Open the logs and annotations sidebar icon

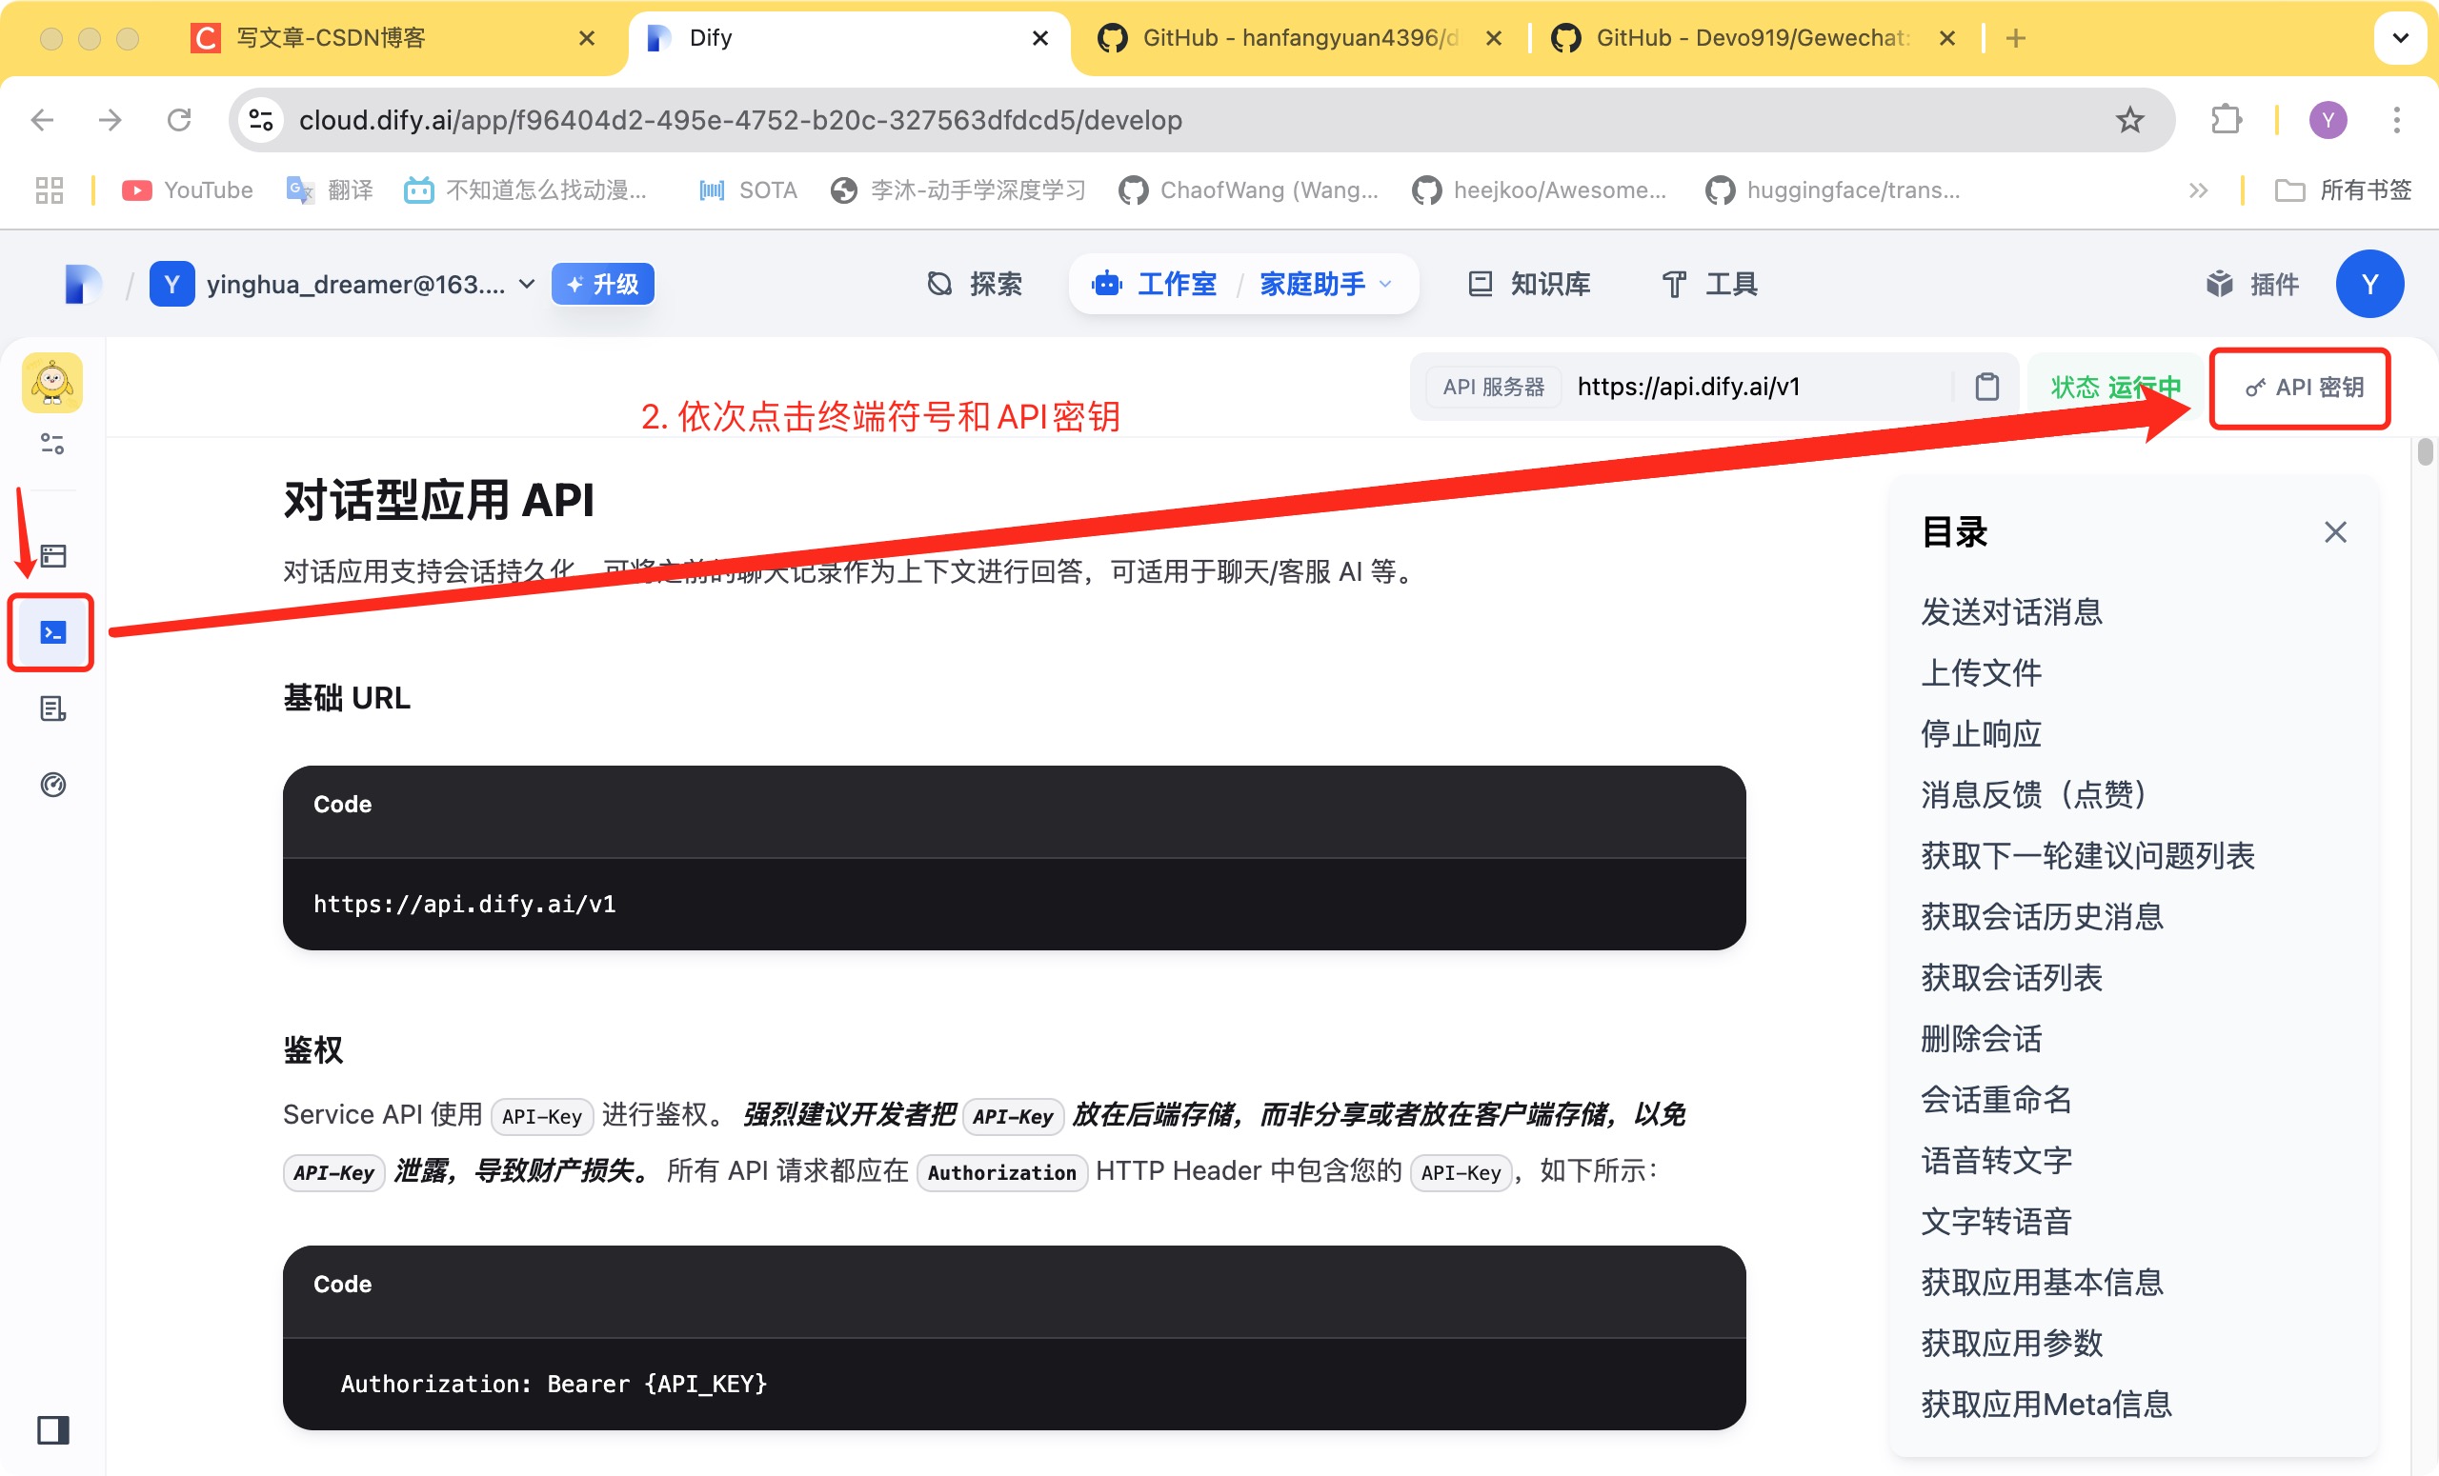[x=52, y=708]
